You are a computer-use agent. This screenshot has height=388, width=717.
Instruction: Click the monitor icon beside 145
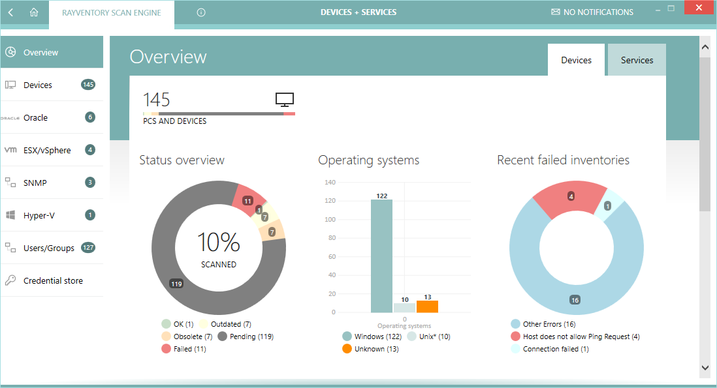pyautogui.click(x=285, y=100)
